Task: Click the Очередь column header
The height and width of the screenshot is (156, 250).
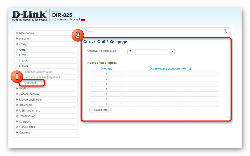Action: pyautogui.click(x=106, y=69)
